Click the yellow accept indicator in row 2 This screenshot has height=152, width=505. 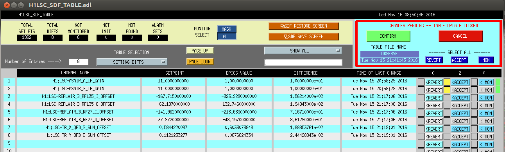(447, 89)
